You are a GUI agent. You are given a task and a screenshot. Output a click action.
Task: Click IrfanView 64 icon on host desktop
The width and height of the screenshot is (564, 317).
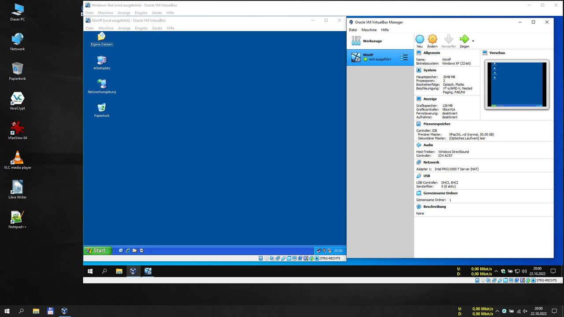(17, 131)
